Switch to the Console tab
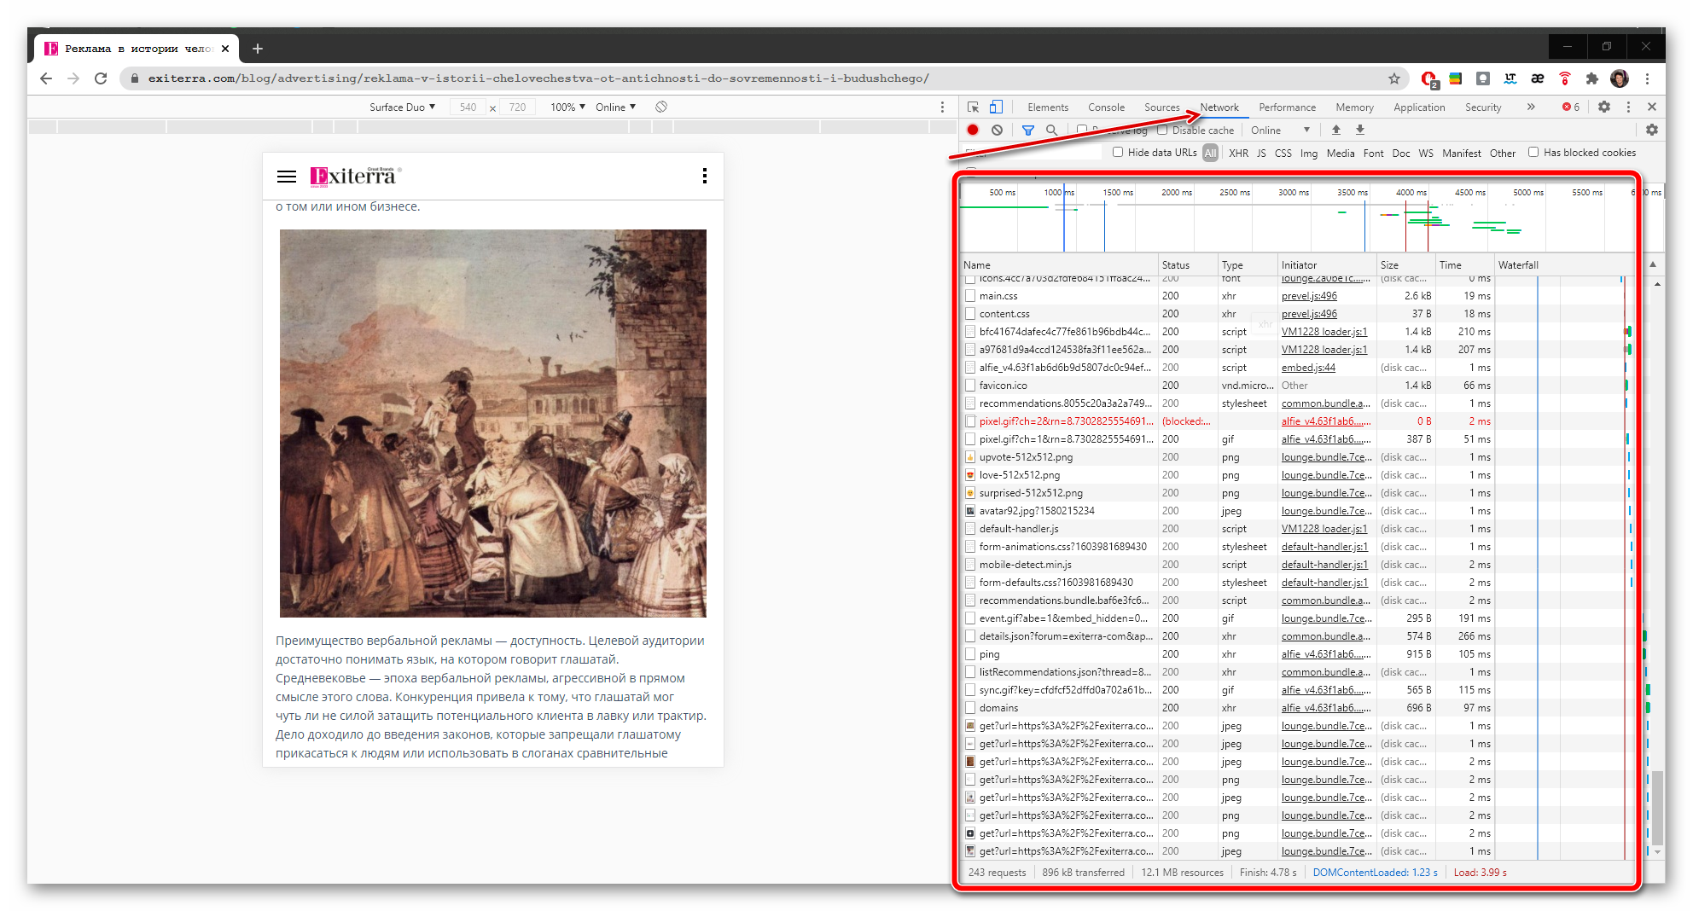1693x911 pixels. [1106, 107]
